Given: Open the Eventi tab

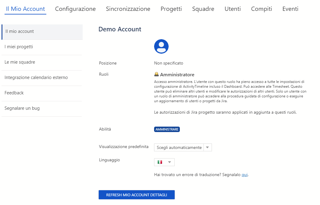Looking at the screenshot, I should (x=290, y=9).
